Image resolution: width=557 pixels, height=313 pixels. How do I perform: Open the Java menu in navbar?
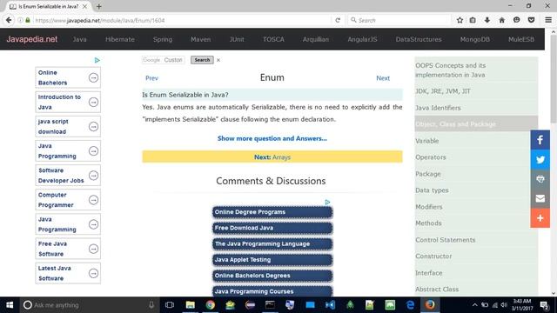click(x=79, y=39)
